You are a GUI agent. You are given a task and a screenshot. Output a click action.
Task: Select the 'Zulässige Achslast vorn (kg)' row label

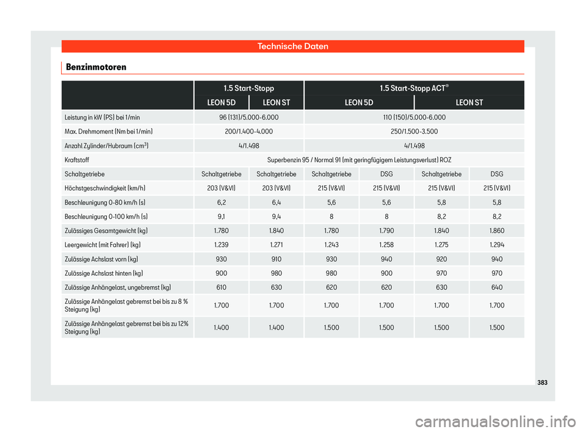101,259
